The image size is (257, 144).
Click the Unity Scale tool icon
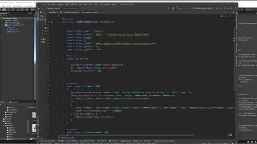[13, 10]
